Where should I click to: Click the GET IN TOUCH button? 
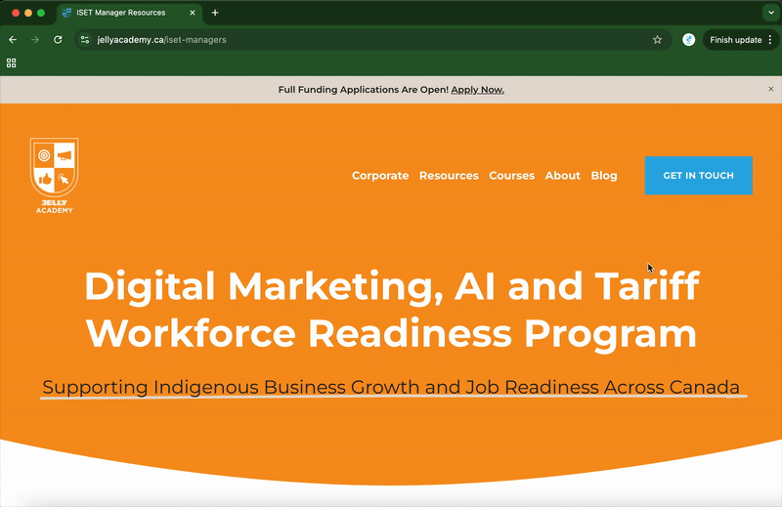pyautogui.click(x=698, y=176)
